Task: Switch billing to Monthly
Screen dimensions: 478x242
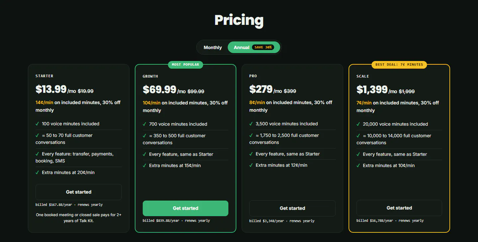Action: coord(212,47)
